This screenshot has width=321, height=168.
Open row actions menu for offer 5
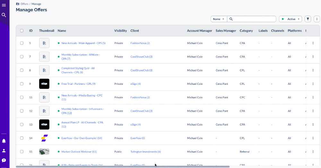(313, 43)
